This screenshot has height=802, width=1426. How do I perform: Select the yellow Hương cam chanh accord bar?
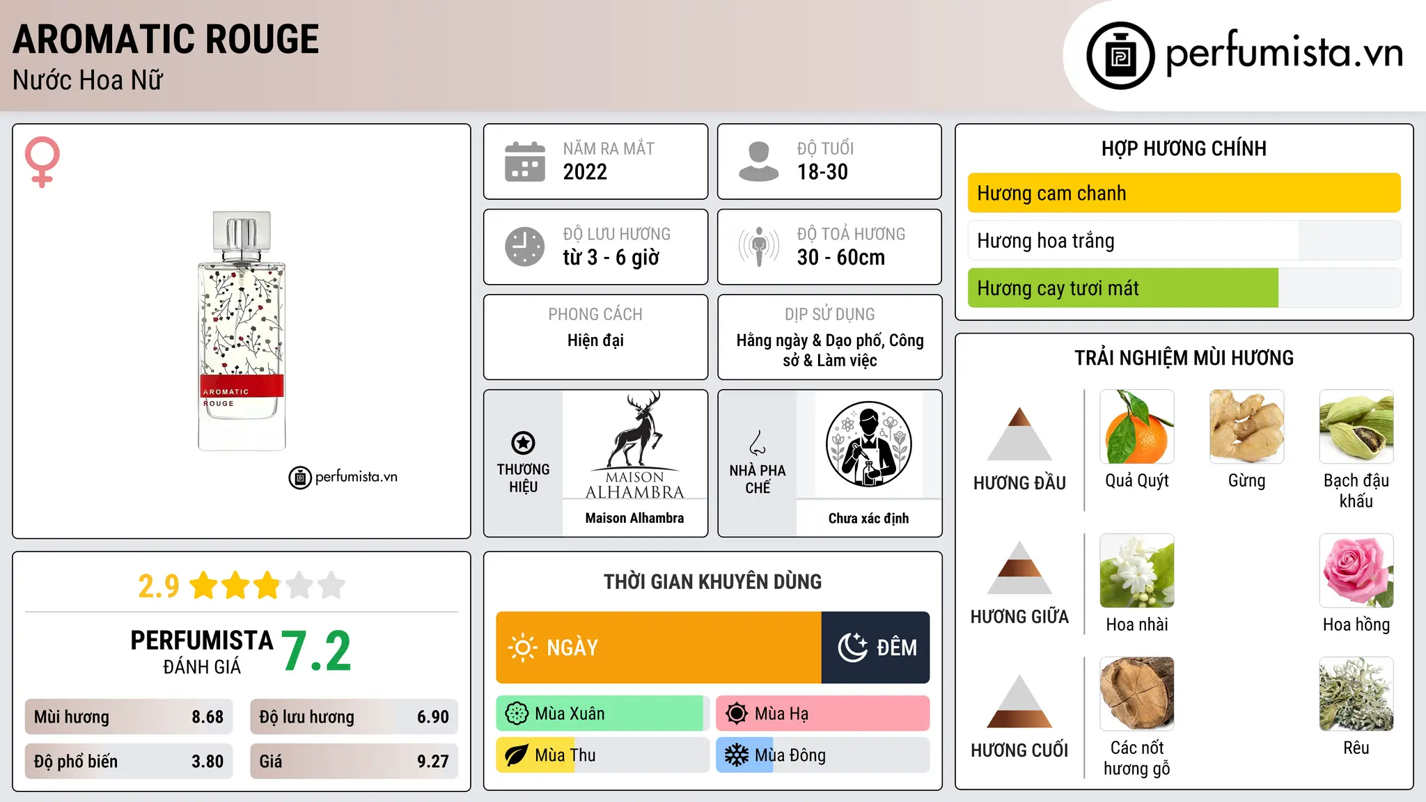pyautogui.click(x=1184, y=193)
